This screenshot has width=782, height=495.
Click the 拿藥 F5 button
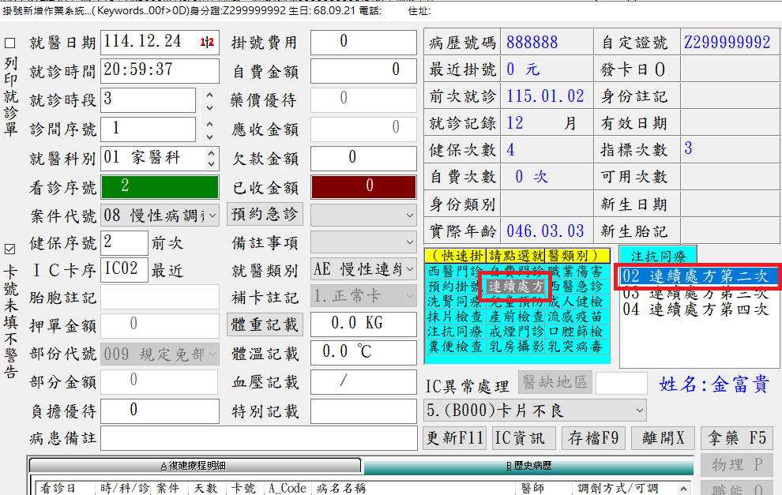pyautogui.click(x=736, y=437)
